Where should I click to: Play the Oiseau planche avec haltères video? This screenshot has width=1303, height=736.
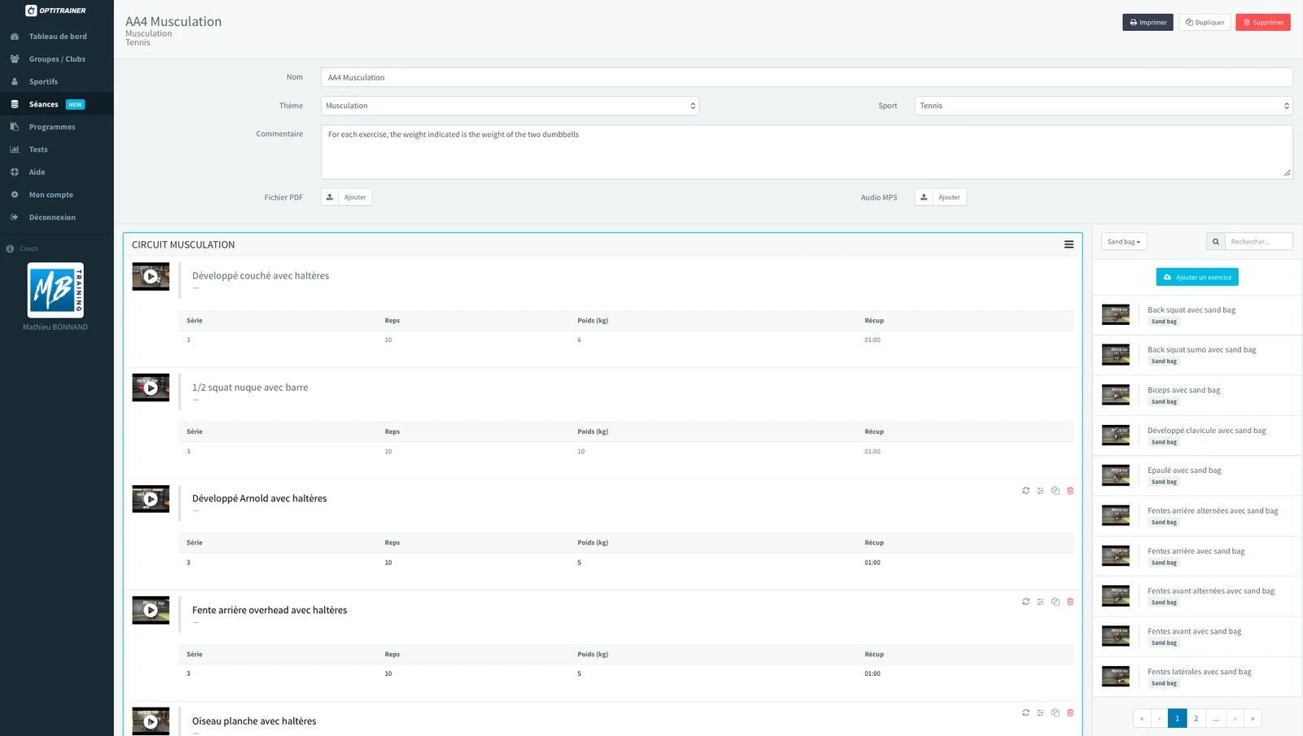(x=151, y=721)
